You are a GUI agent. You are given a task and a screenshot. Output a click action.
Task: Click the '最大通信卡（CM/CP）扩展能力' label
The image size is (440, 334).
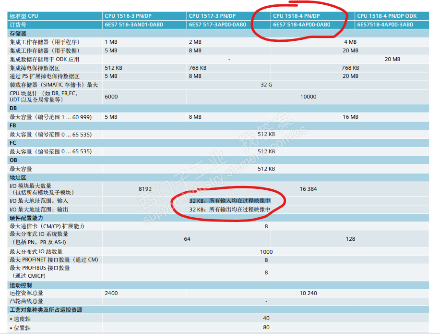click(x=47, y=226)
